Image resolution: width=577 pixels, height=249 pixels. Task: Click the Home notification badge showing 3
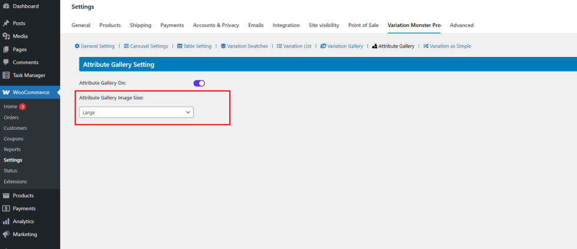click(22, 106)
